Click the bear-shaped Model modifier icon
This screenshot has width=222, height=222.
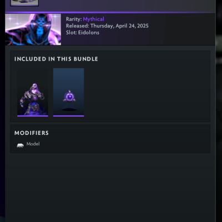(x=21, y=145)
